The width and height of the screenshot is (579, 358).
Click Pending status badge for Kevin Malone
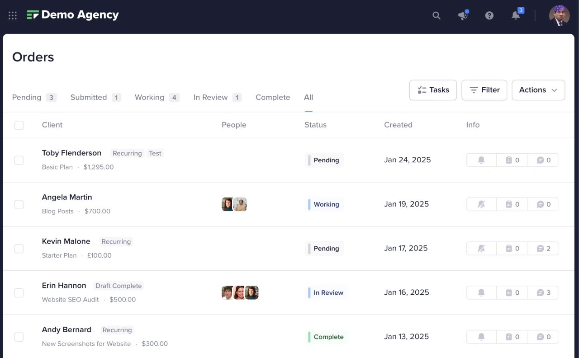(x=324, y=249)
